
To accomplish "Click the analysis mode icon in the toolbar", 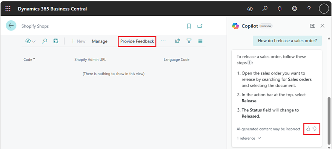I will click(x=56, y=41).
